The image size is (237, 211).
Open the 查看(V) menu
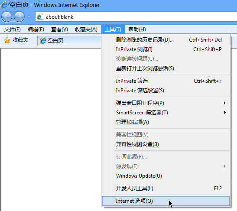(59, 29)
